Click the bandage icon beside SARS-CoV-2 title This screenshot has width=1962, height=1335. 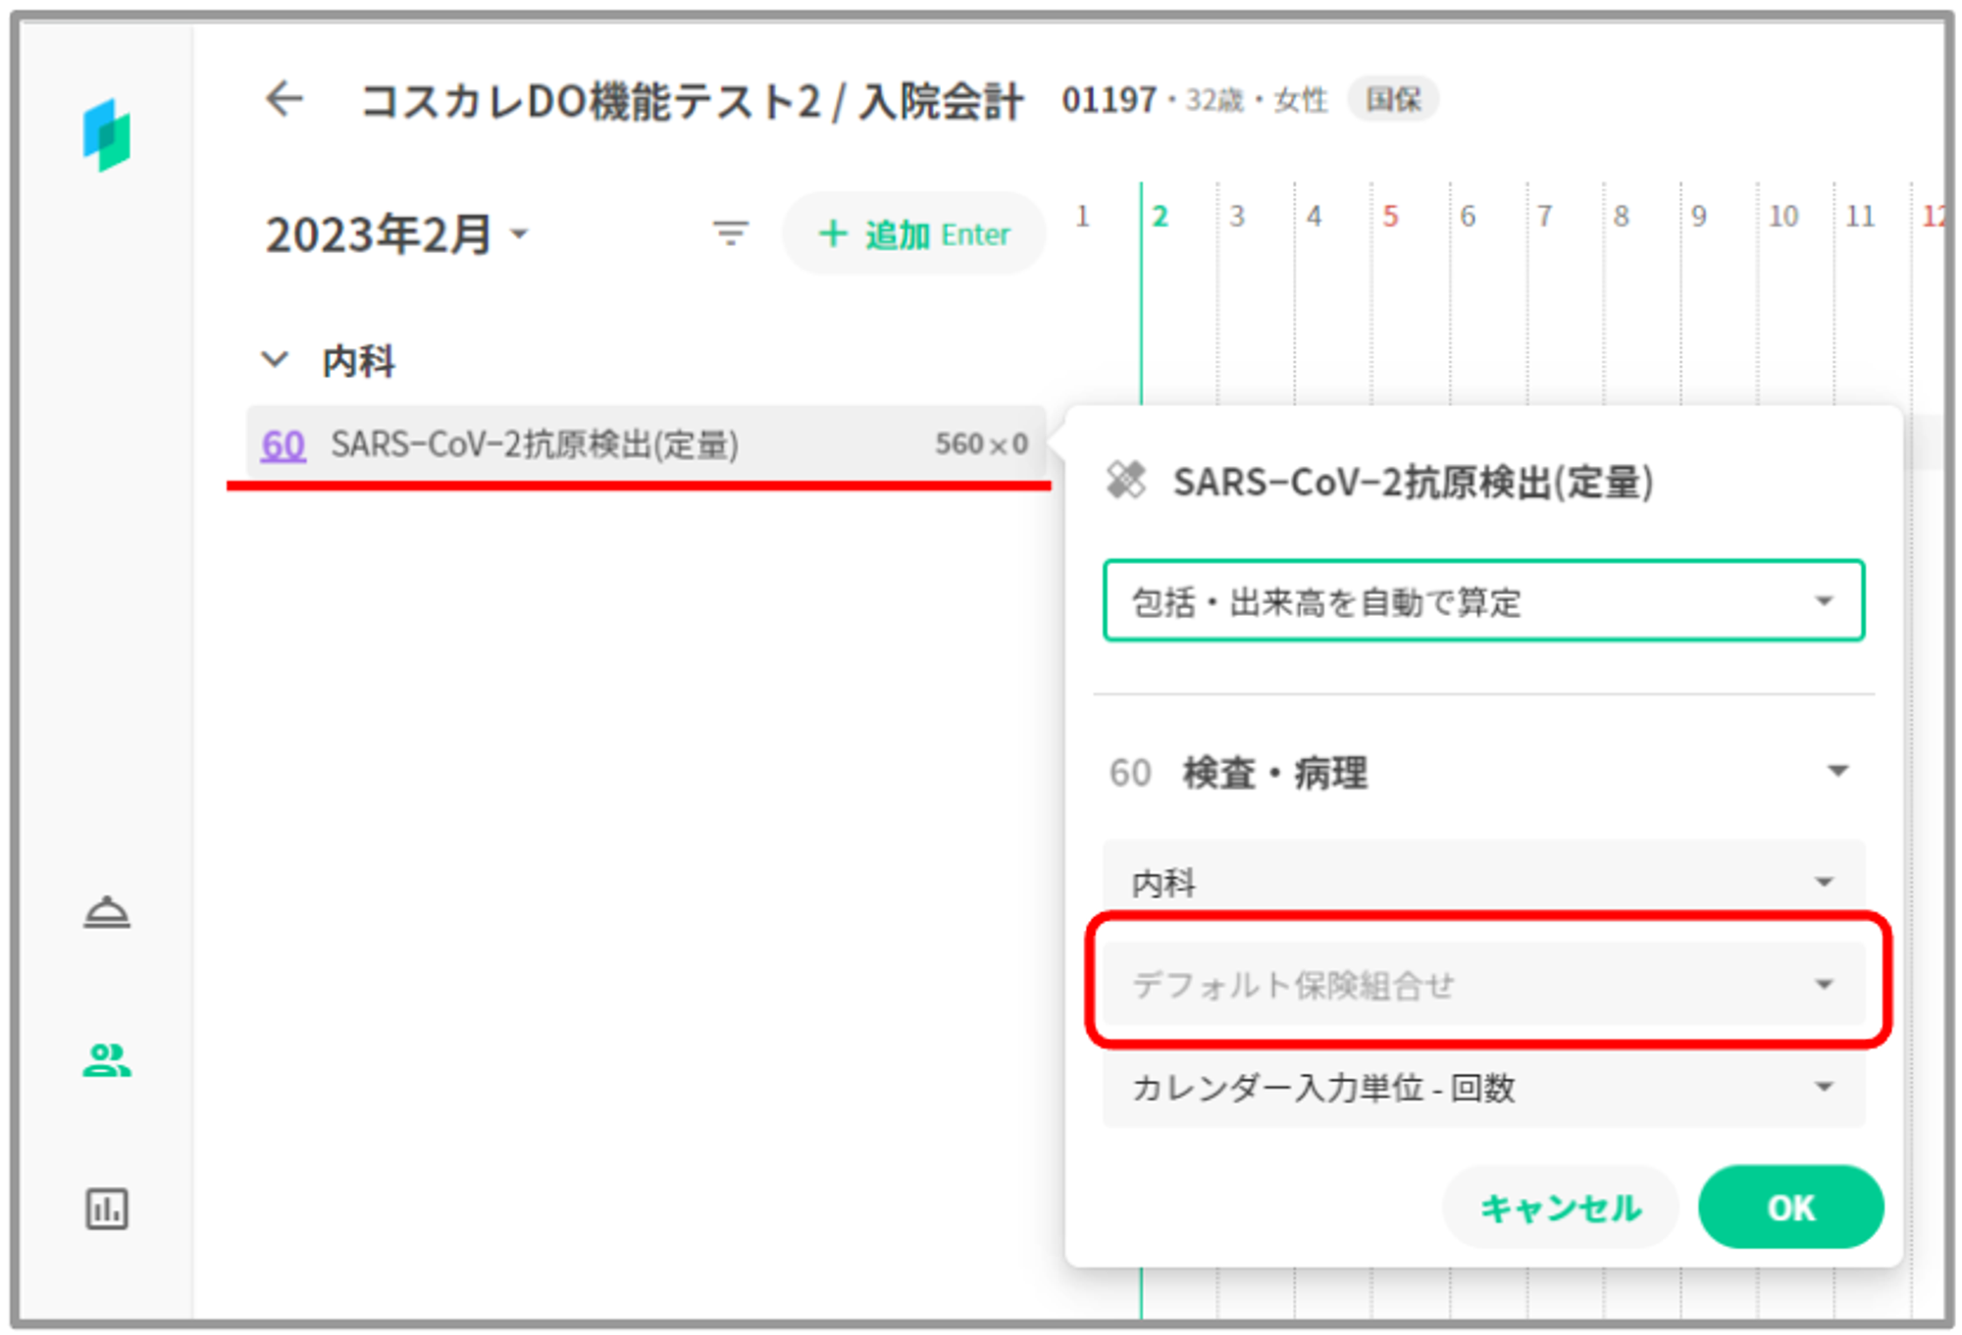[1126, 481]
